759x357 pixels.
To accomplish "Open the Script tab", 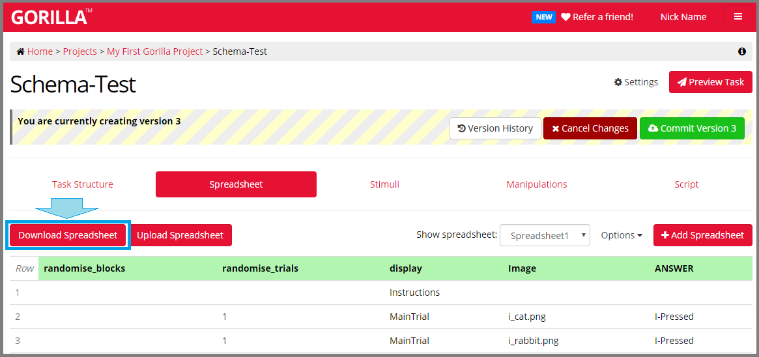I will (x=686, y=184).
